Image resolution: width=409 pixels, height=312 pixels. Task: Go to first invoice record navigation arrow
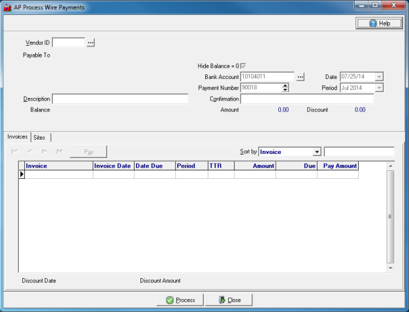click(14, 151)
